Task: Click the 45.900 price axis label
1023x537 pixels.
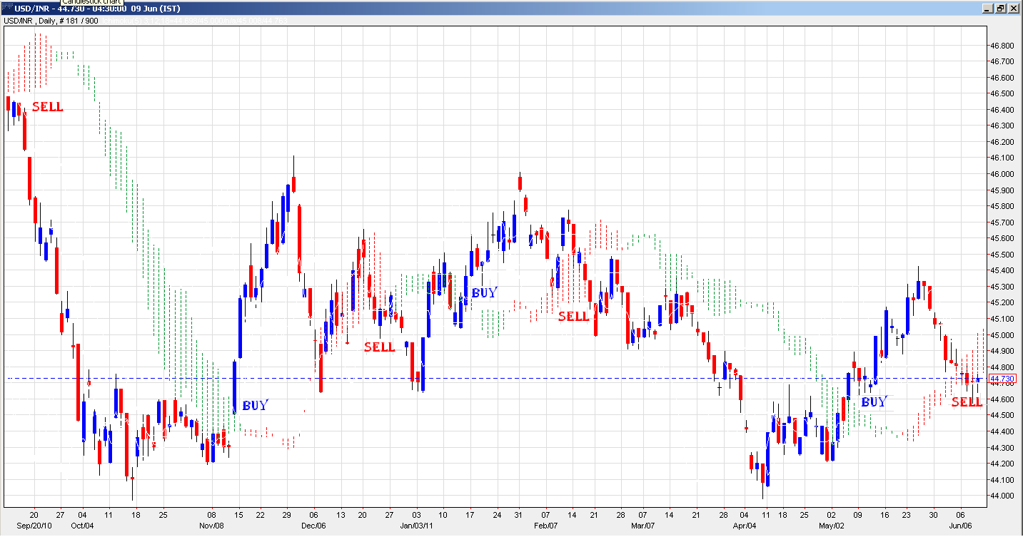Action: [1002, 190]
